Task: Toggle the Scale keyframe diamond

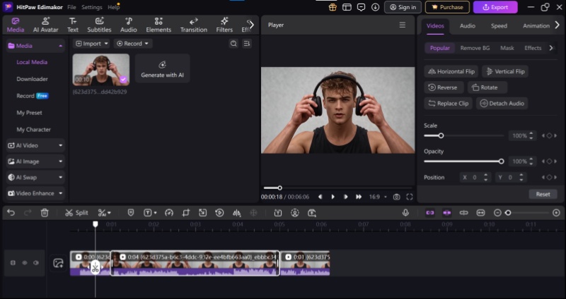Action: click(549, 135)
